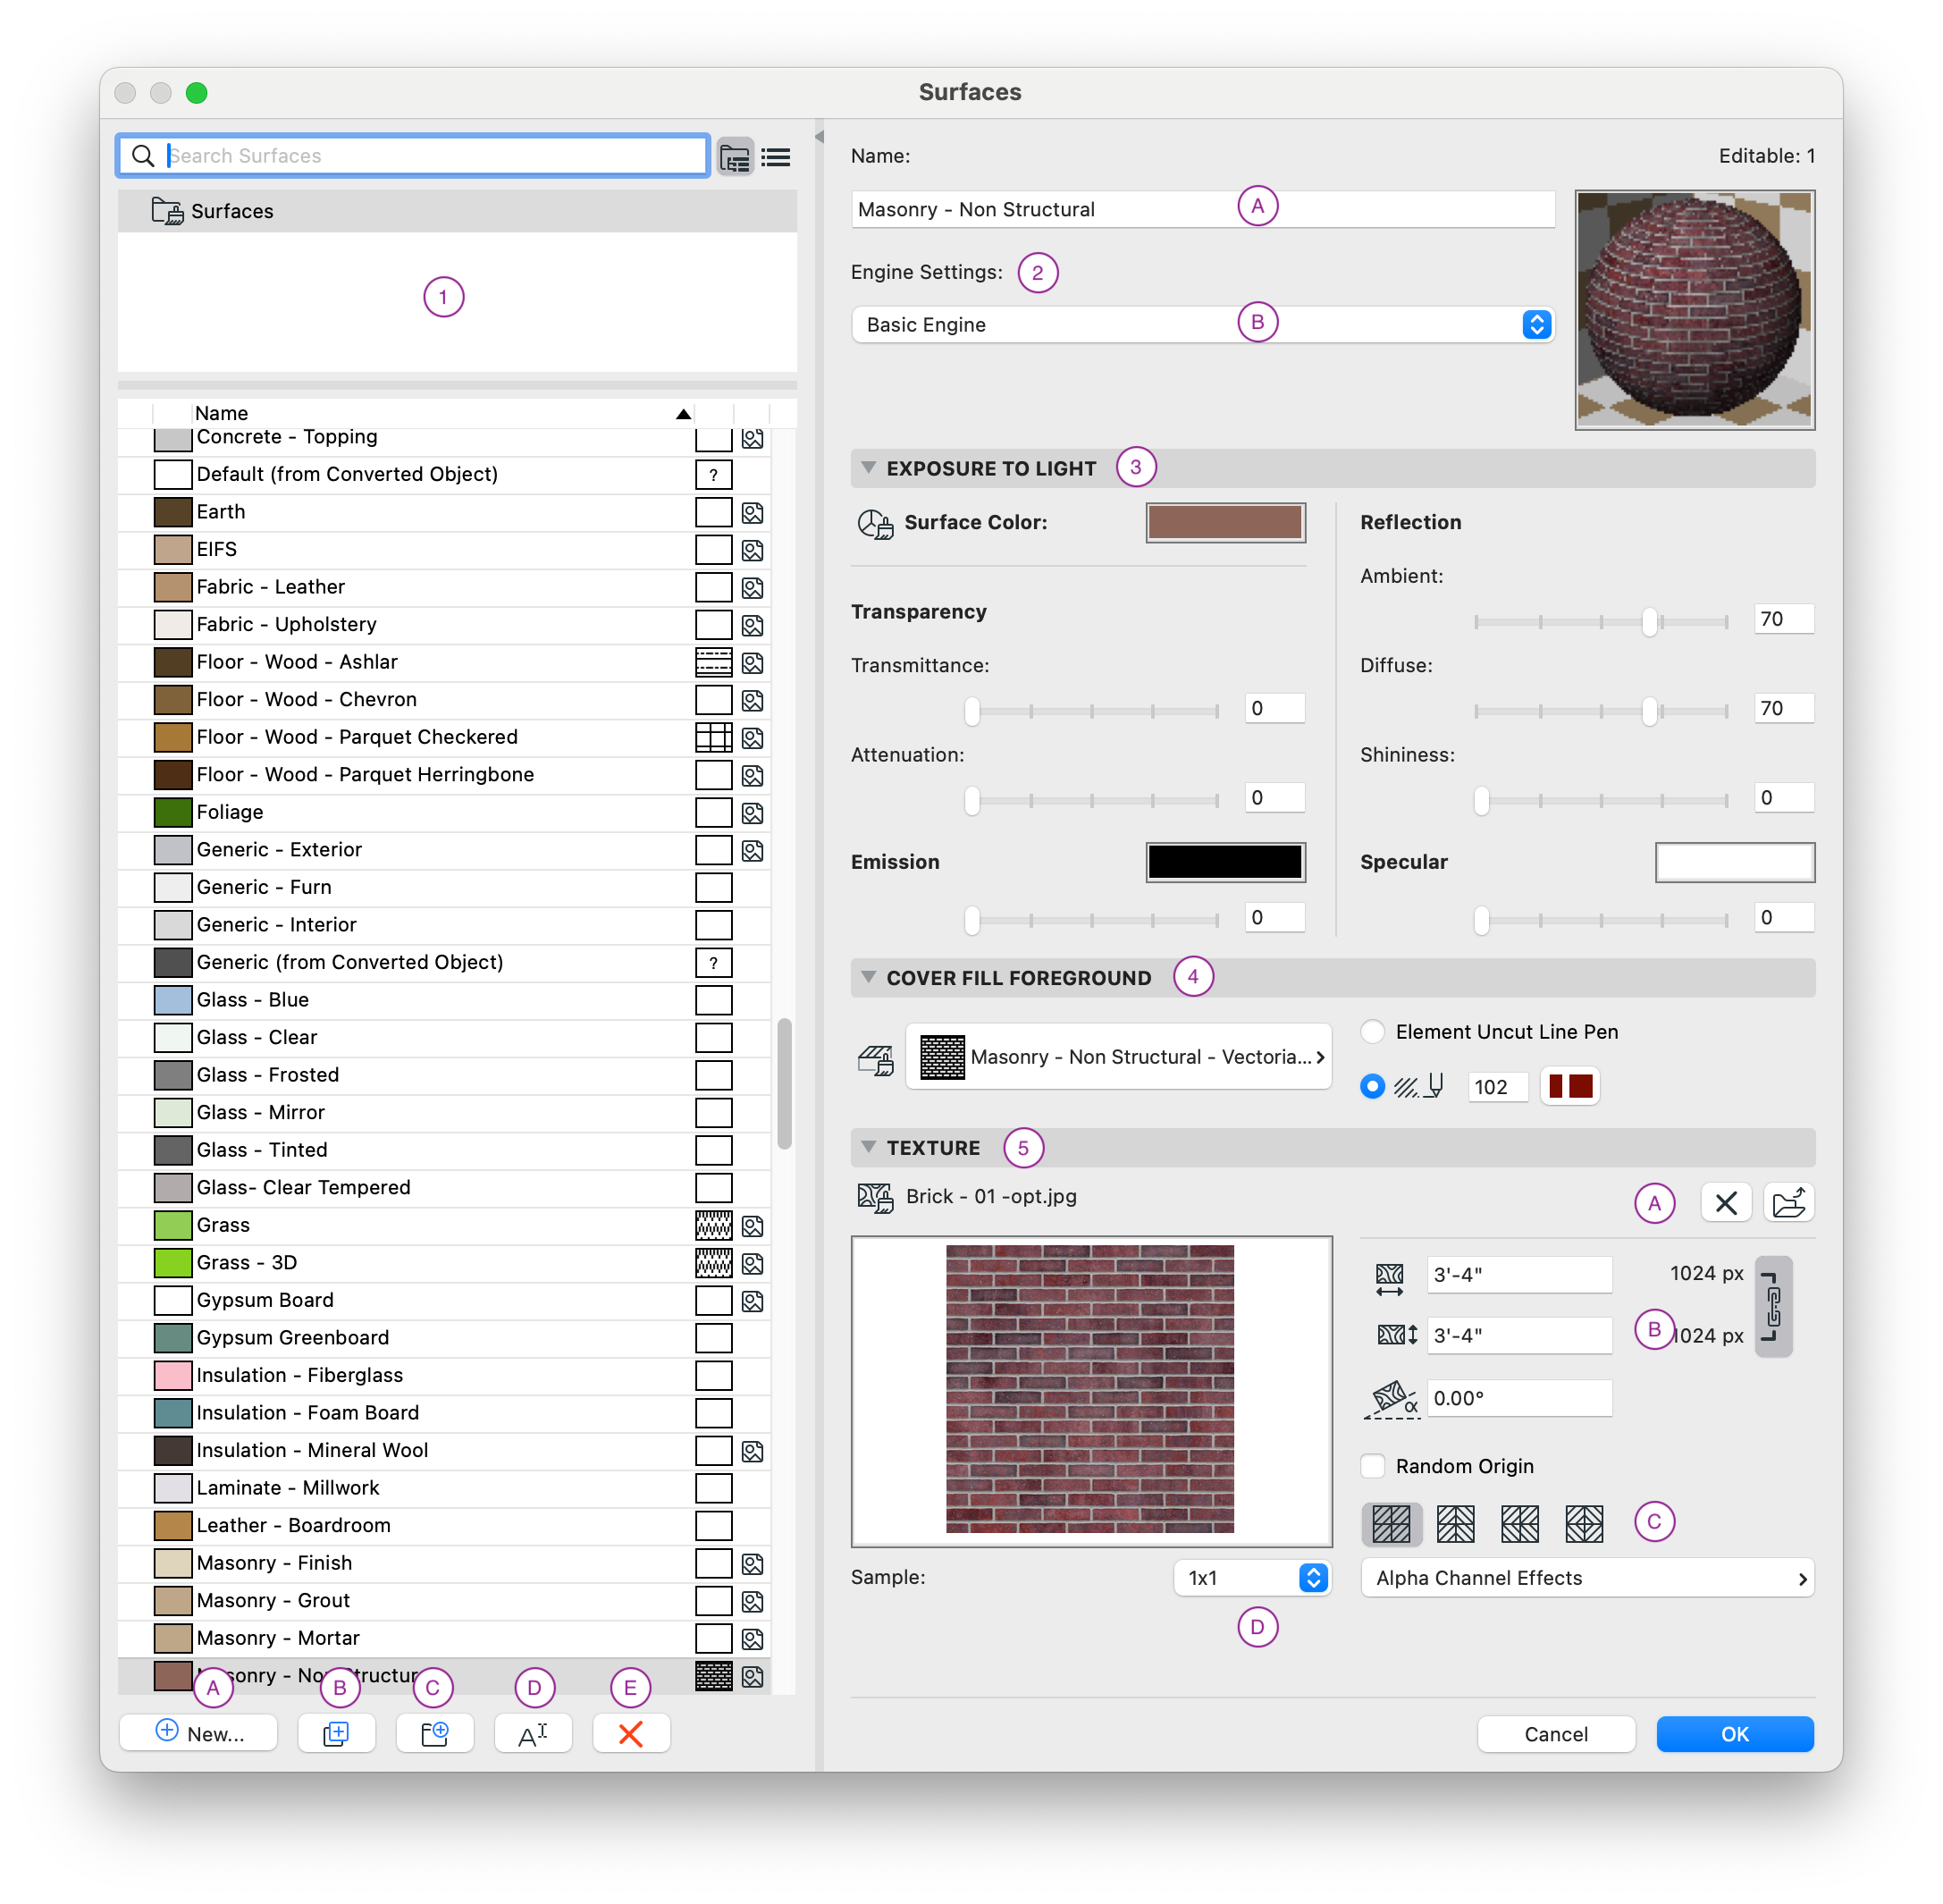The image size is (1943, 1904).
Task: Collapse the Exposure to Light section
Action: (868, 468)
